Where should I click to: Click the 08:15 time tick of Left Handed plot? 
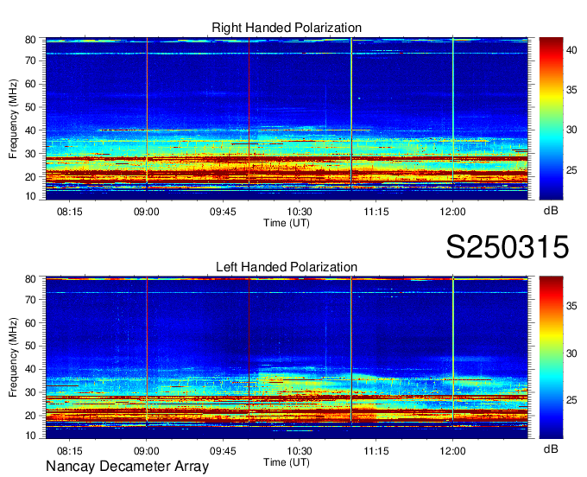[70, 450]
